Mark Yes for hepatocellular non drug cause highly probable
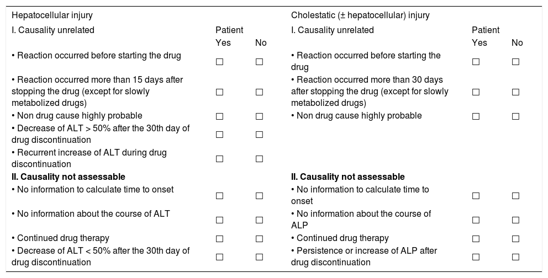Viewport: 548px width, 278px height. click(x=219, y=116)
